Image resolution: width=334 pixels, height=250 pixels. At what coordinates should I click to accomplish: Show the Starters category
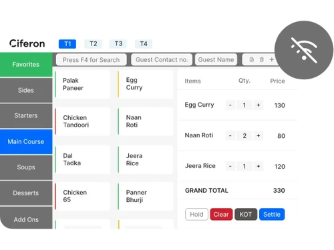(x=26, y=116)
